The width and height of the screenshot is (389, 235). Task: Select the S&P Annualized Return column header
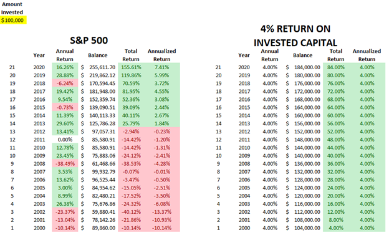pyautogui.click(x=161, y=55)
